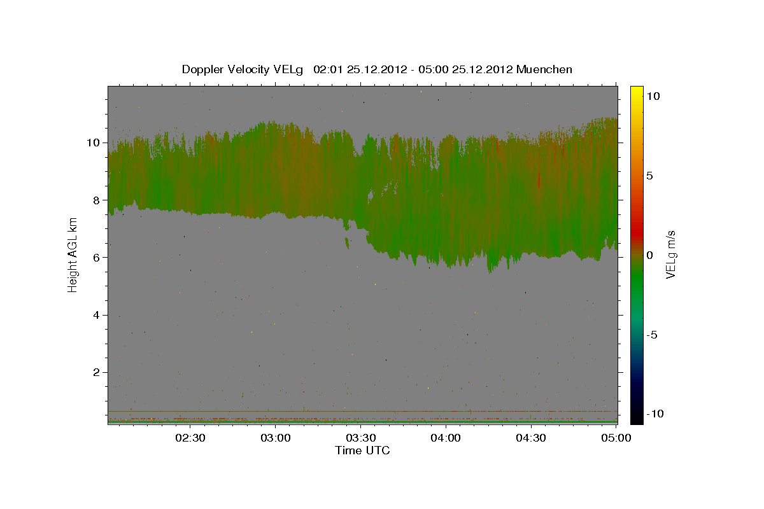Click the '02:30' time tick label
The image size is (764, 509).
(190, 438)
